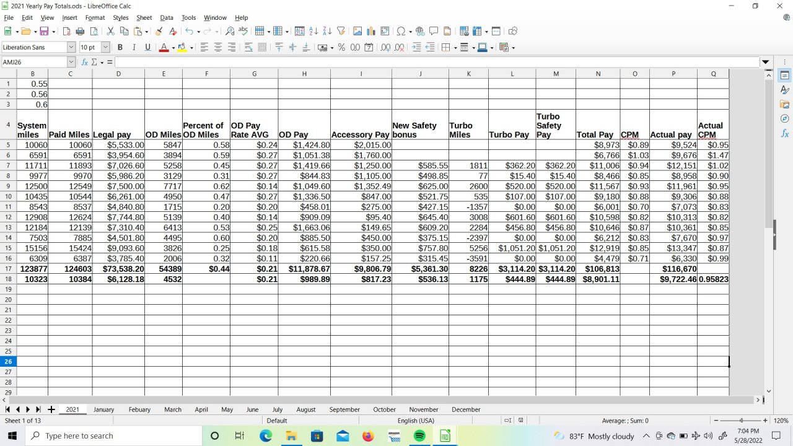This screenshot has width=793, height=446.
Task: Click the Insert Chart icon
Action: 371,31
